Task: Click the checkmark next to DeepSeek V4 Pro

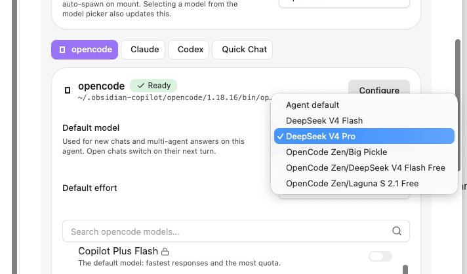Action: [280, 136]
